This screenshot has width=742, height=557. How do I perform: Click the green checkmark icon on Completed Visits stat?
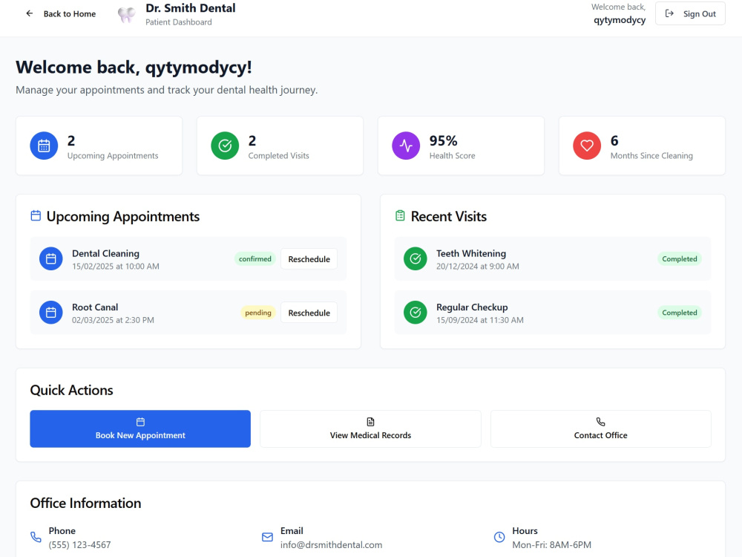pos(225,146)
